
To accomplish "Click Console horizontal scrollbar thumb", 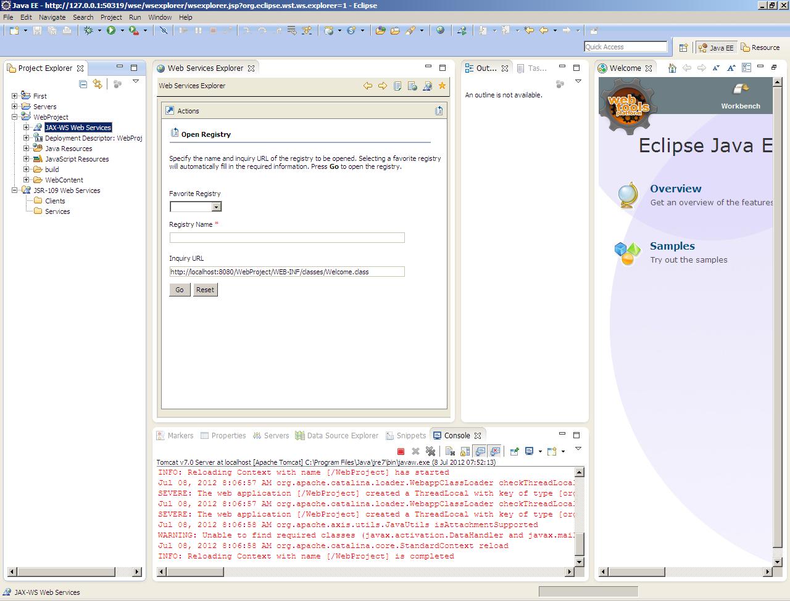I will 195,572.
